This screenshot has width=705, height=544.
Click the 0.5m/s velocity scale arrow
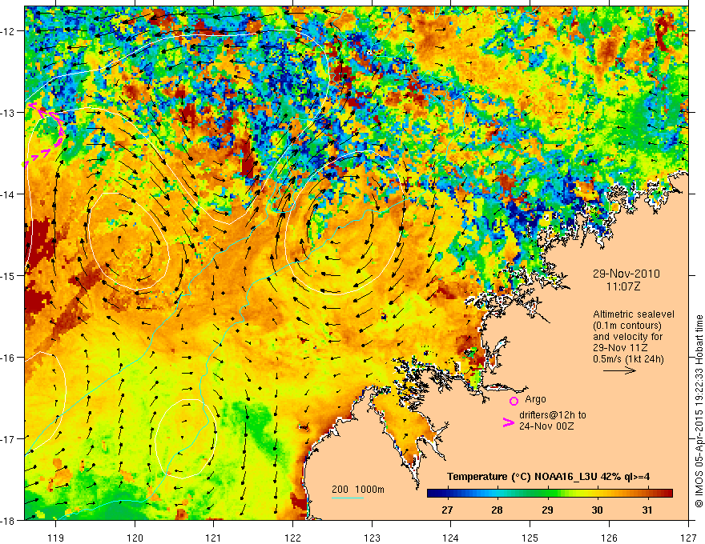[619, 370]
